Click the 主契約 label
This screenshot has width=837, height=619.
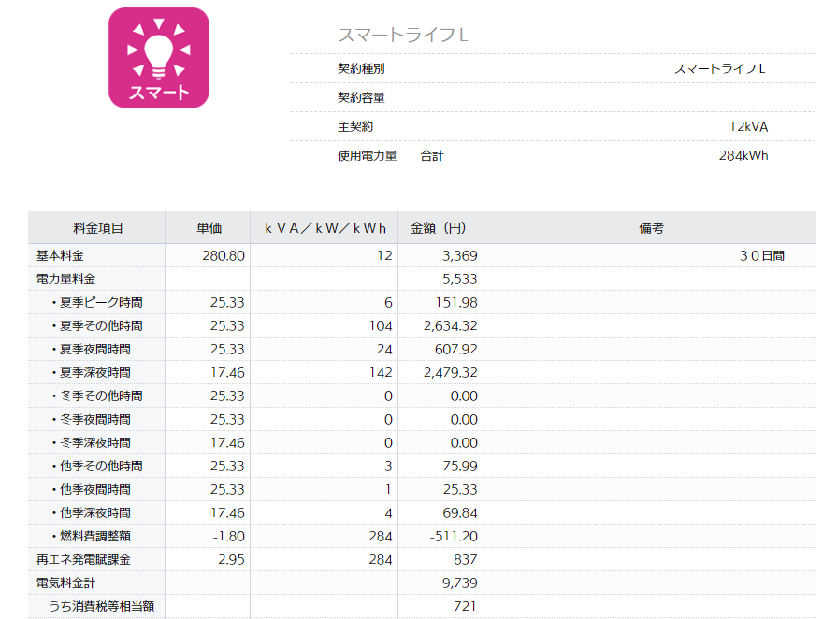point(355,127)
